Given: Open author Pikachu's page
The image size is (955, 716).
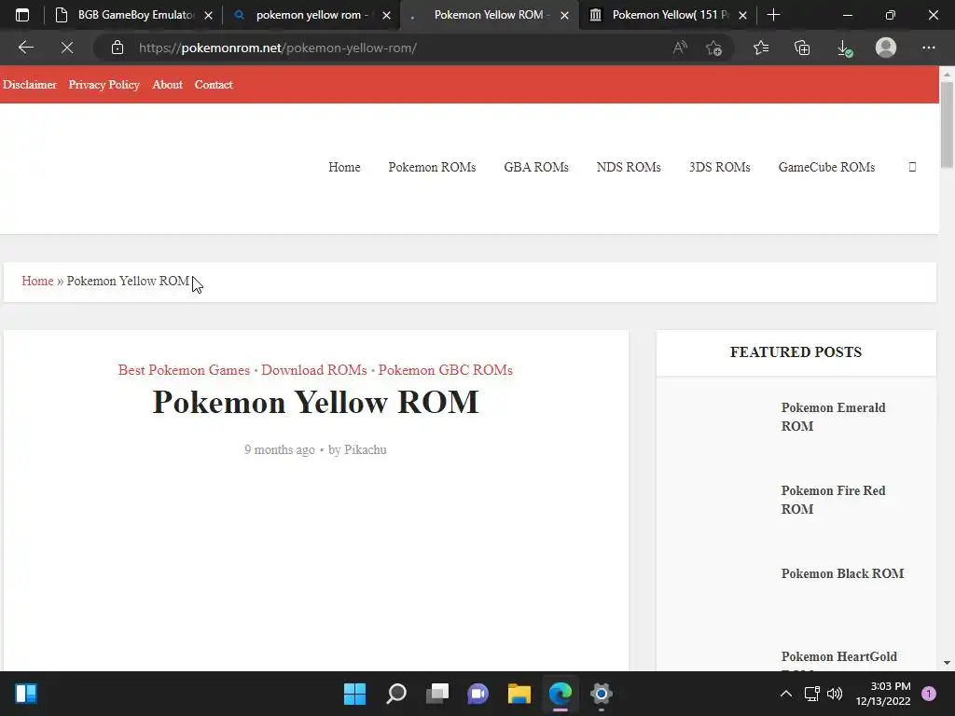Looking at the screenshot, I should (x=366, y=449).
